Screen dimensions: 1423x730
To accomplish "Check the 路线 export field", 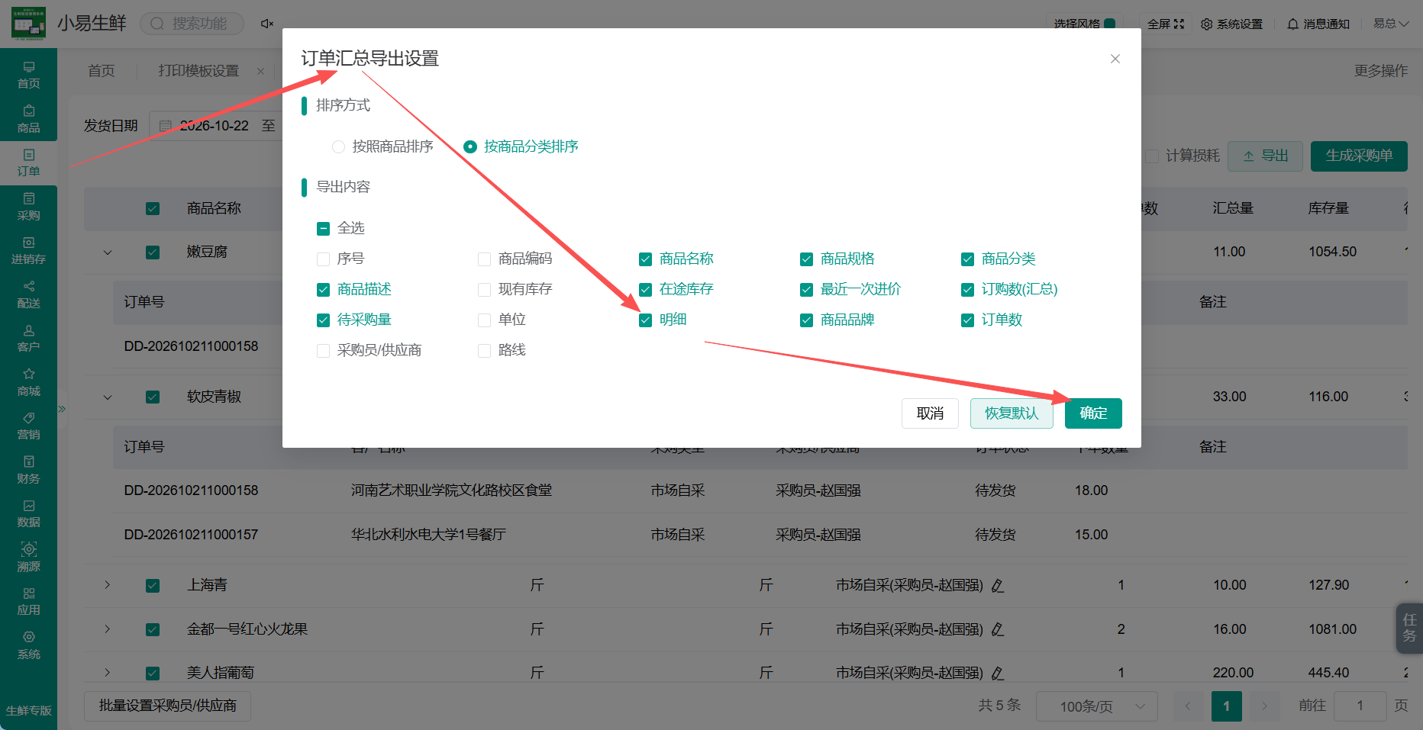I will point(484,351).
